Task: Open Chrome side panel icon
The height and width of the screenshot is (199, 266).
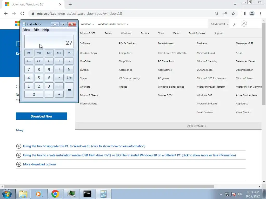Action: [x=244, y=13]
